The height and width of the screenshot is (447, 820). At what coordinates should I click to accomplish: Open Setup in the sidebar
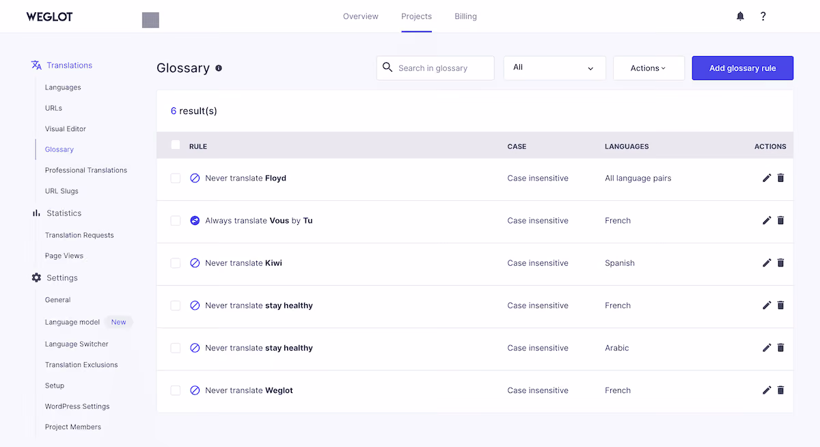(55, 385)
